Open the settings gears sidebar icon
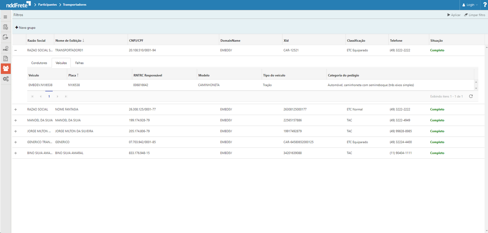 coord(5,79)
